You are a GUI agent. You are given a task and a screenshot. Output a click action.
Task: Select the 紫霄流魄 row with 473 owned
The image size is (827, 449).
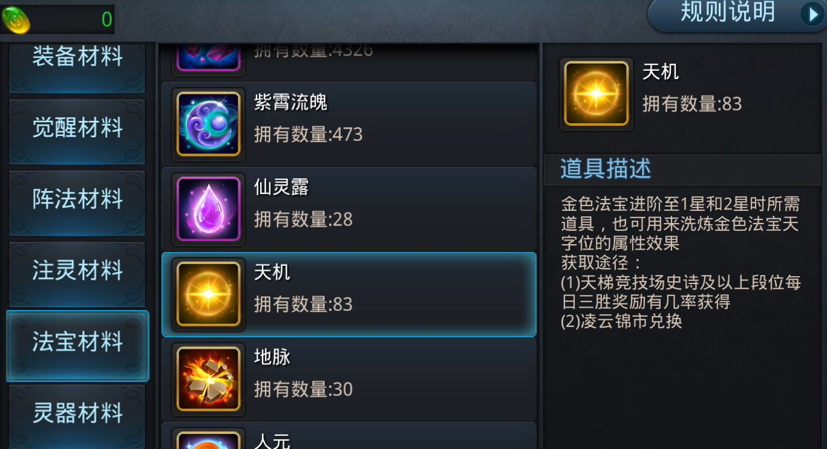click(x=349, y=123)
